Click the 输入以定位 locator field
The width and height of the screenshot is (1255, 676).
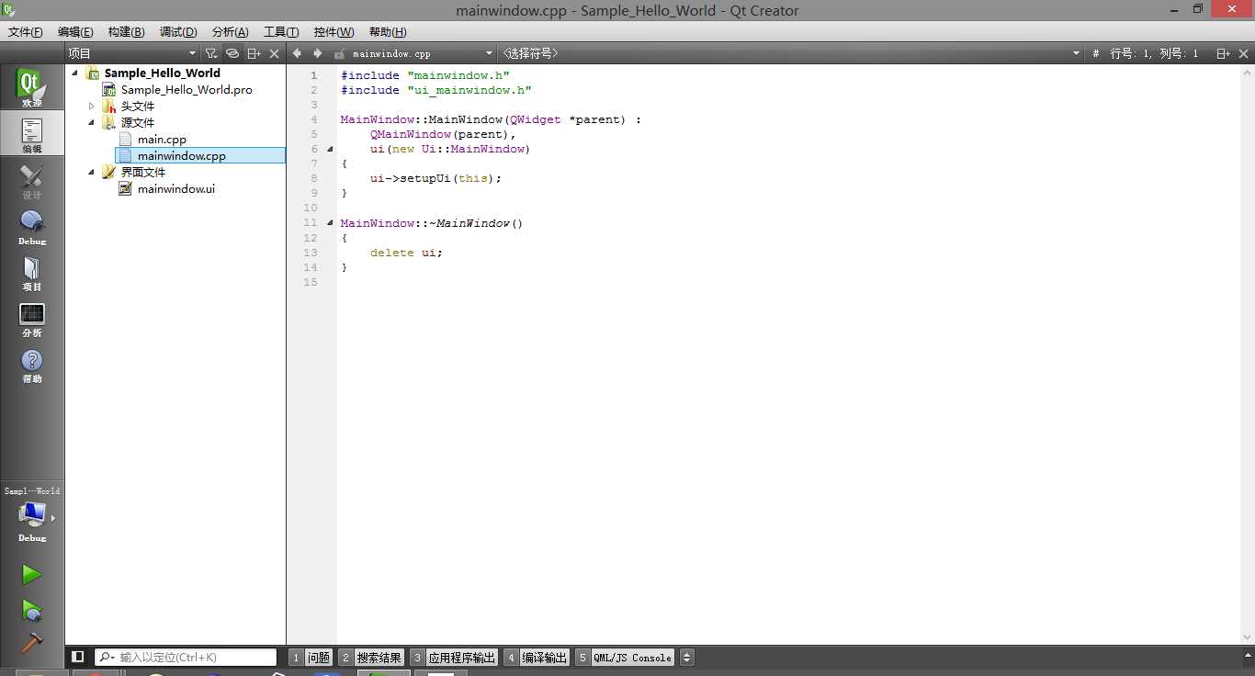[186, 657]
